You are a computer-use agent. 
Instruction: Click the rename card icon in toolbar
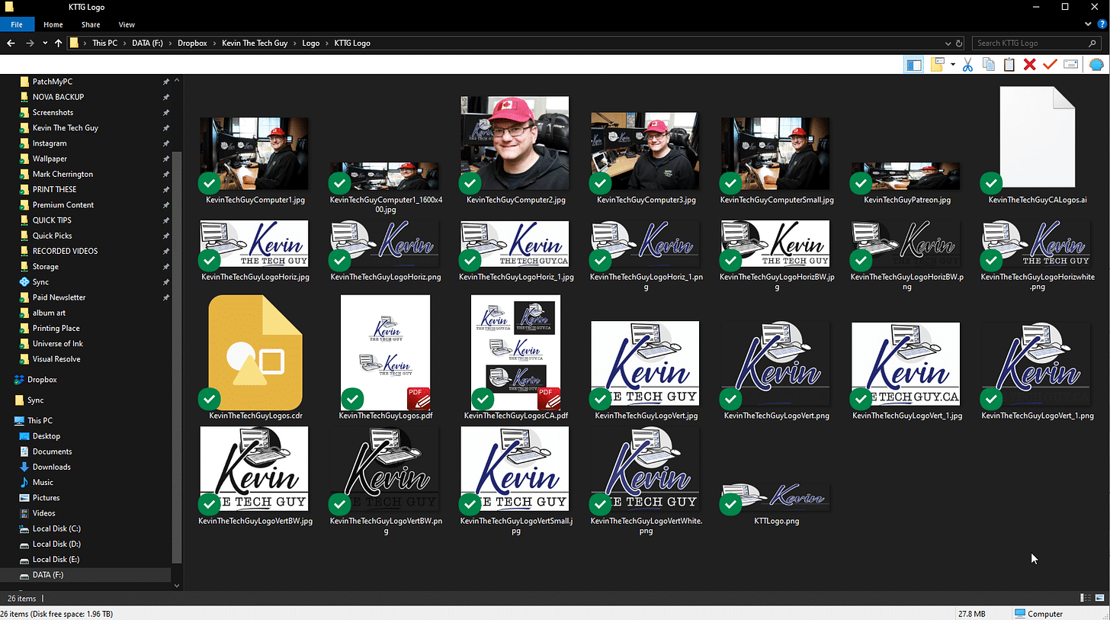tap(1070, 65)
